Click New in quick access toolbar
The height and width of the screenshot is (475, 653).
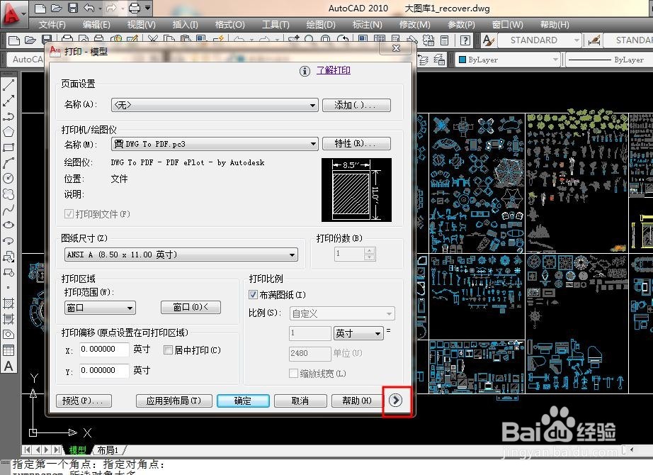click(x=40, y=8)
